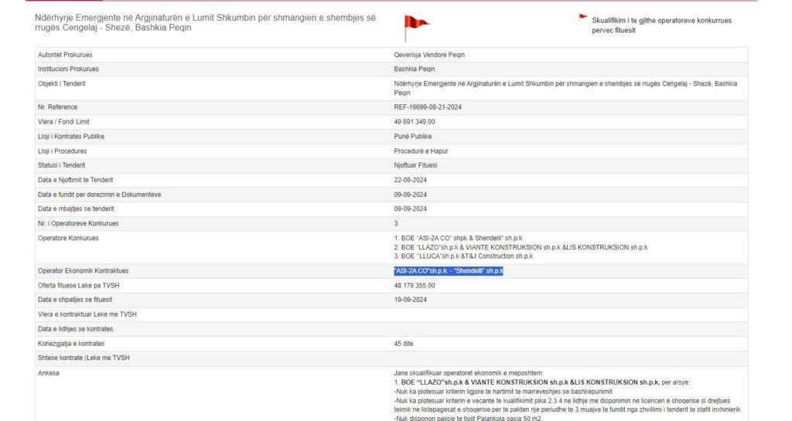Click the Skualifikim red flag description text

coord(661,25)
